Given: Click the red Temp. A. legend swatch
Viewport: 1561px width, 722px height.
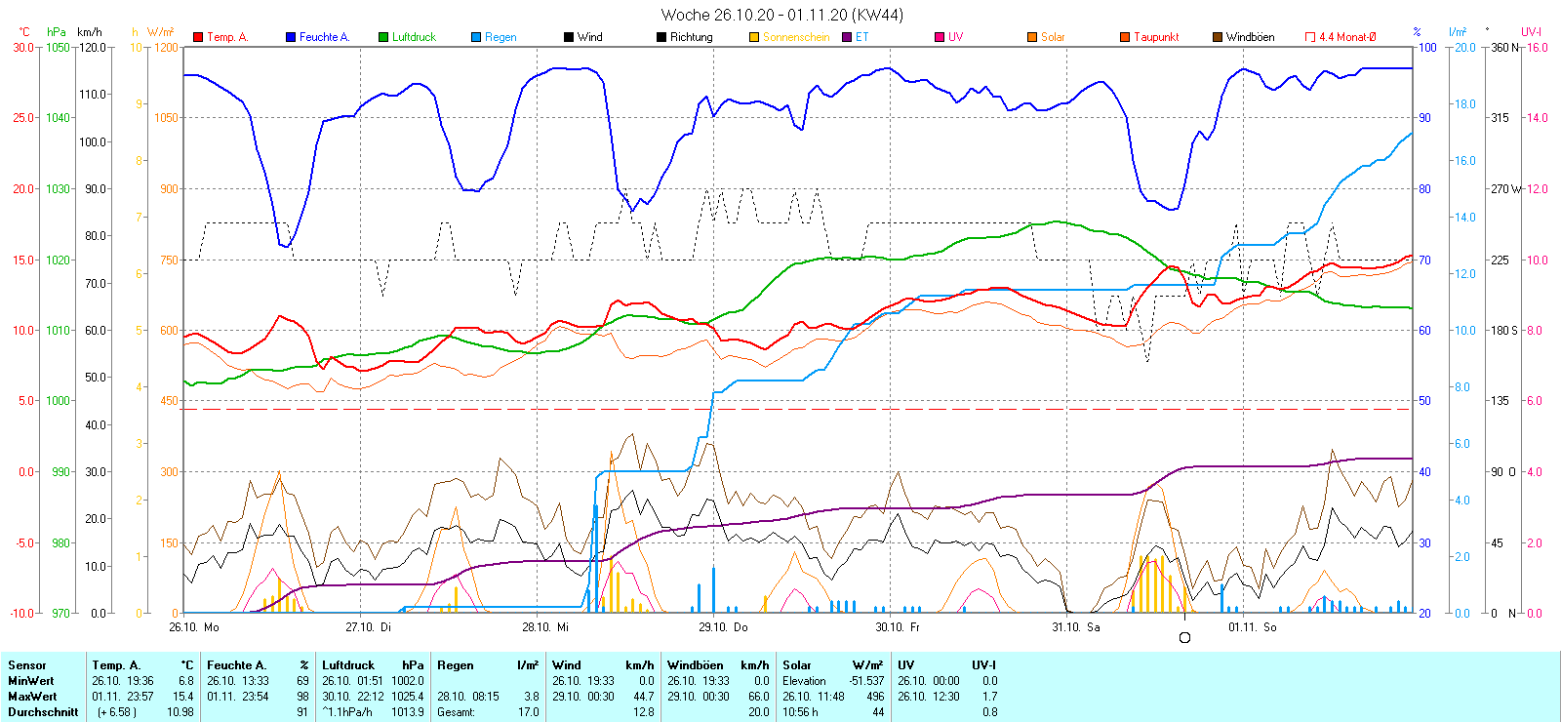Looking at the screenshot, I should [x=198, y=37].
